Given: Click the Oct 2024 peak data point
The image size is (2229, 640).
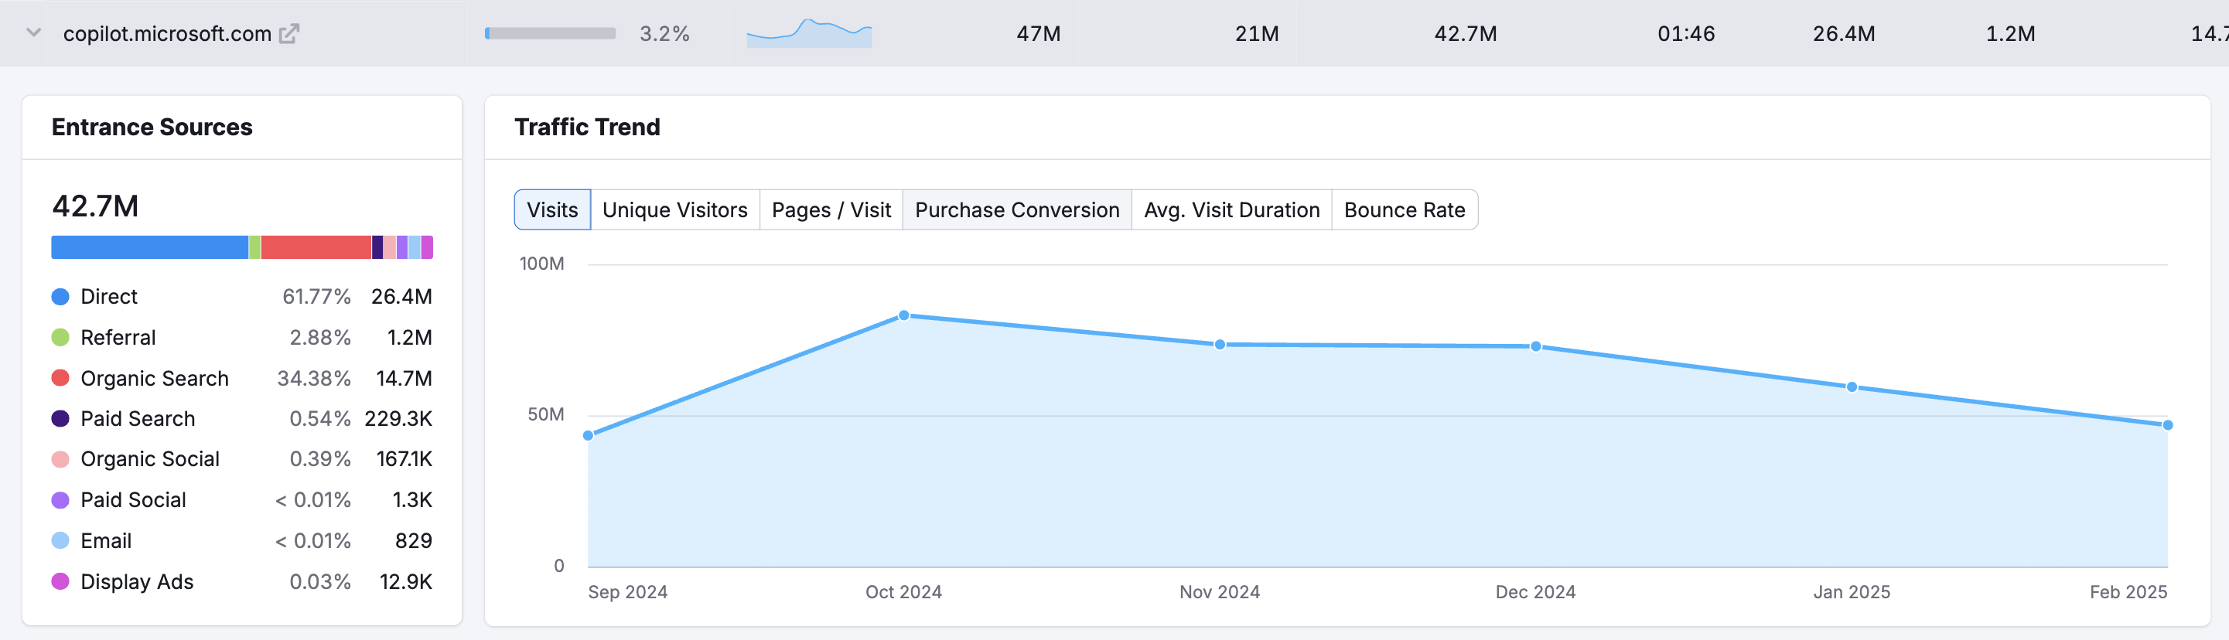Looking at the screenshot, I should pos(903,315).
